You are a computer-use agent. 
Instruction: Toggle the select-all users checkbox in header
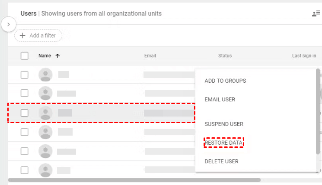click(25, 55)
